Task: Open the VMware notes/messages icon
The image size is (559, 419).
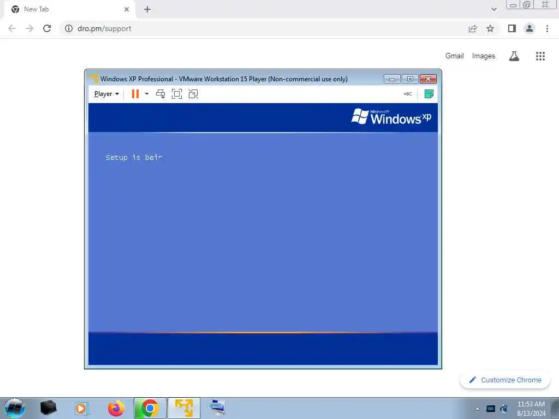Action: click(429, 94)
